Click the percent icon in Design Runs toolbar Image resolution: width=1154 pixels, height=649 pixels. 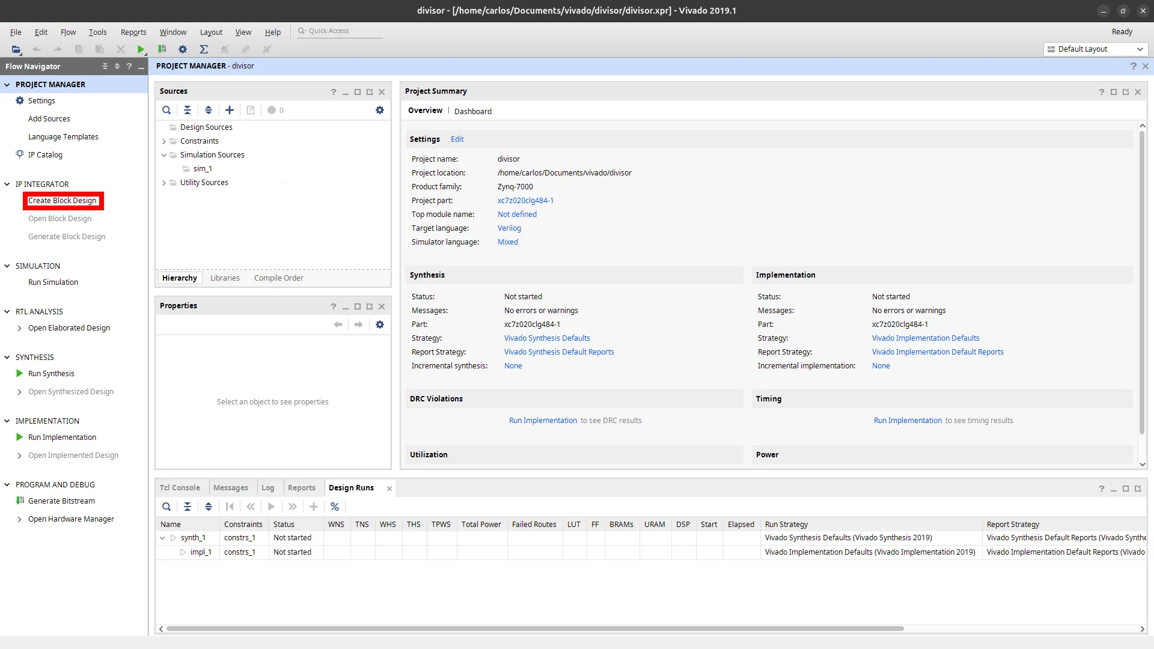pos(335,507)
